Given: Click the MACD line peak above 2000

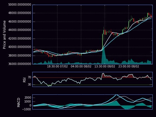Looking at the screenshot, I should point(116,95).
